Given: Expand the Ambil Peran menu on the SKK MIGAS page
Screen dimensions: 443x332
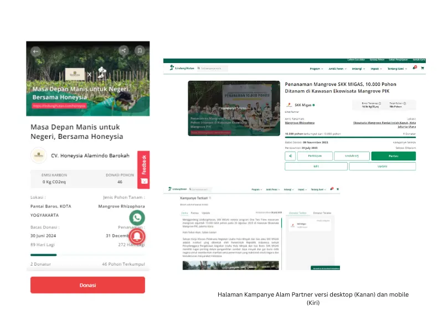Looking at the screenshot, I should (337, 69).
